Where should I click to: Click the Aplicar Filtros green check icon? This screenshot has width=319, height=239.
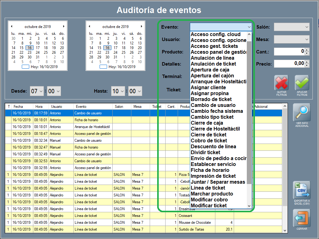pyautogui.click(x=302, y=83)
